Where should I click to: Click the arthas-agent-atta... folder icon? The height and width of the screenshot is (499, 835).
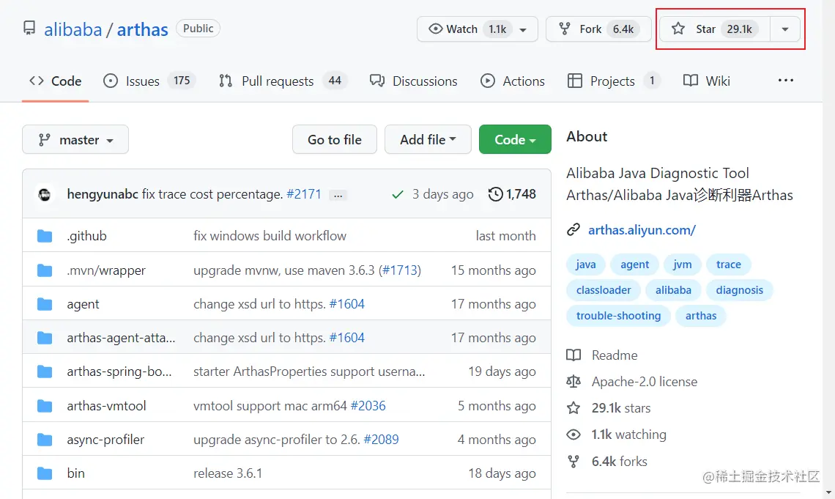[45, 338]
